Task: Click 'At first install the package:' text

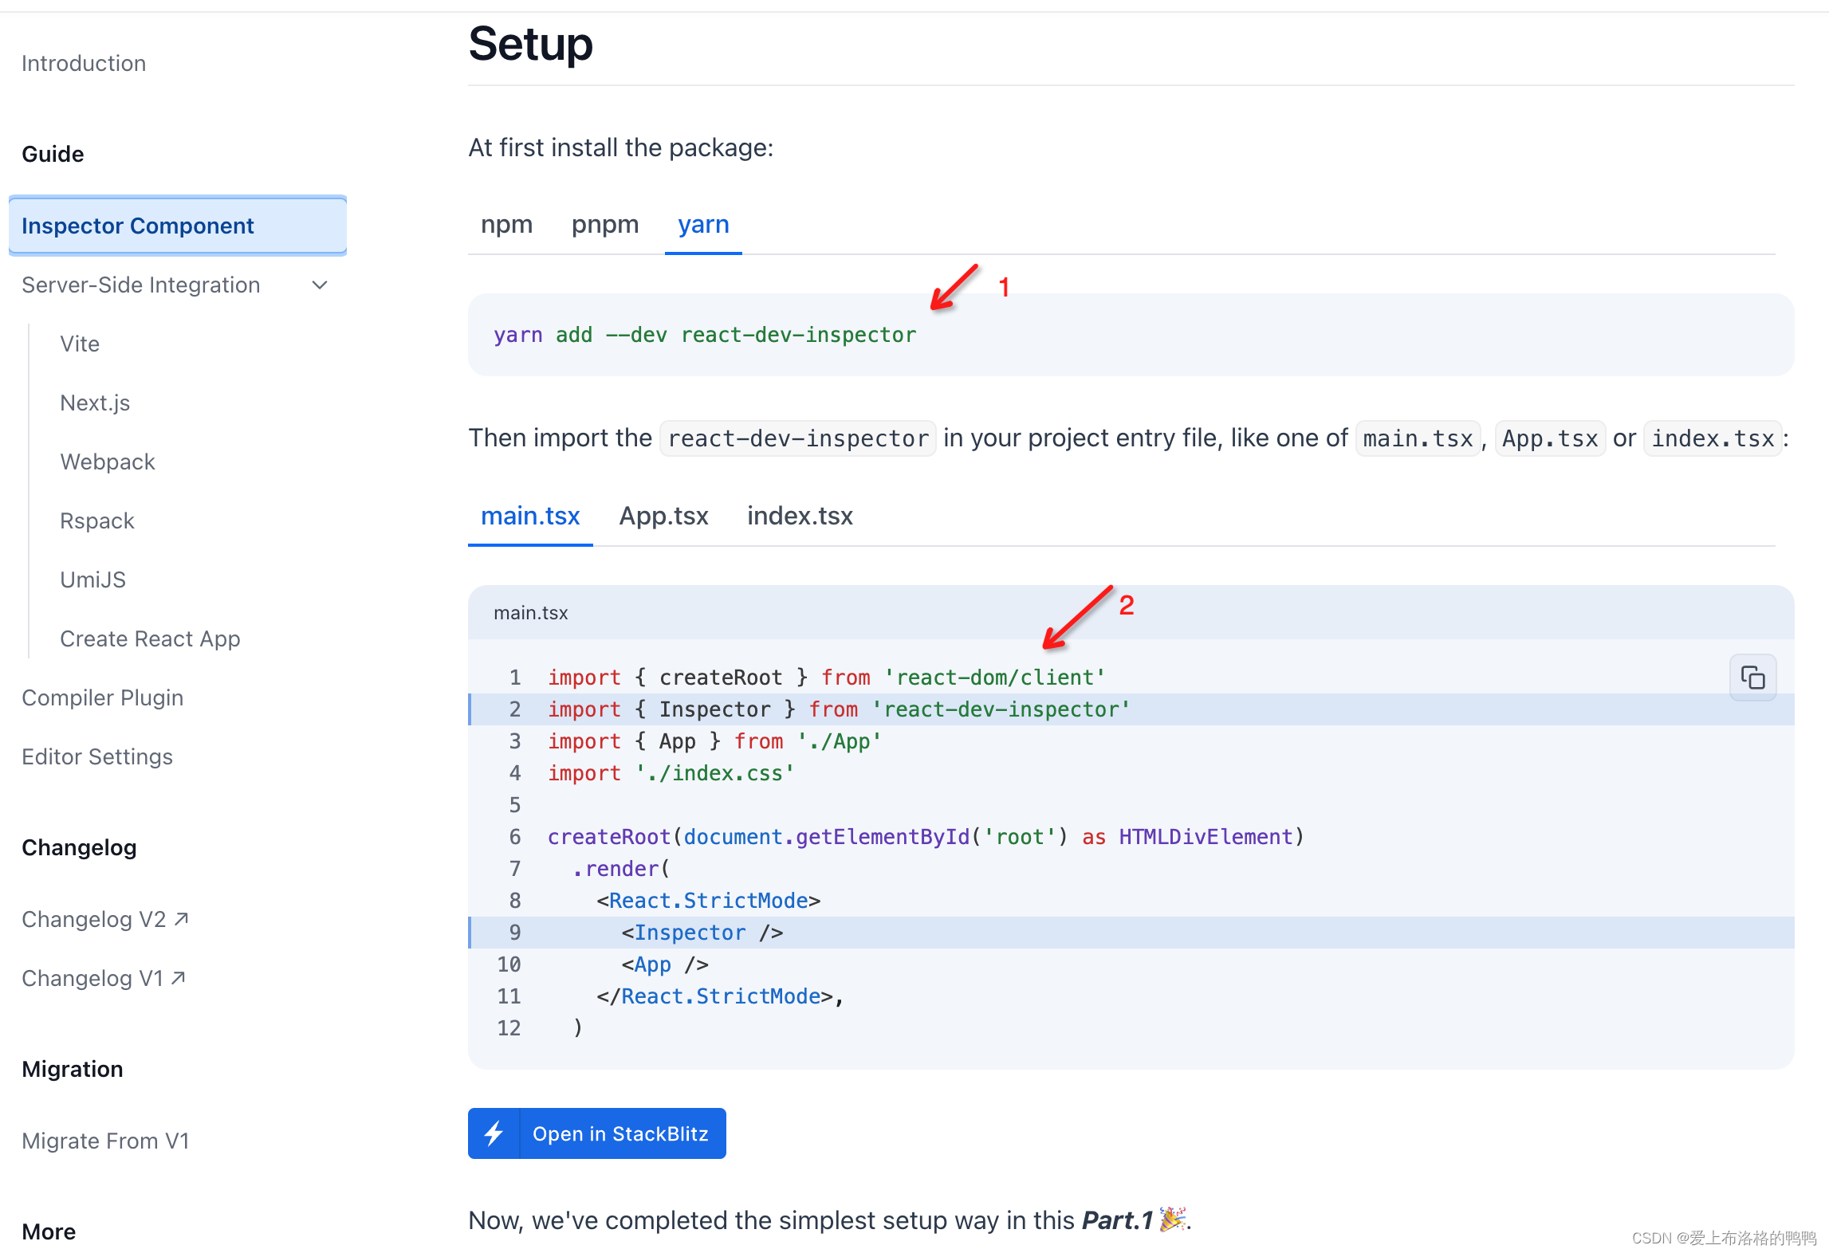Action: click(x=621, y=147)
